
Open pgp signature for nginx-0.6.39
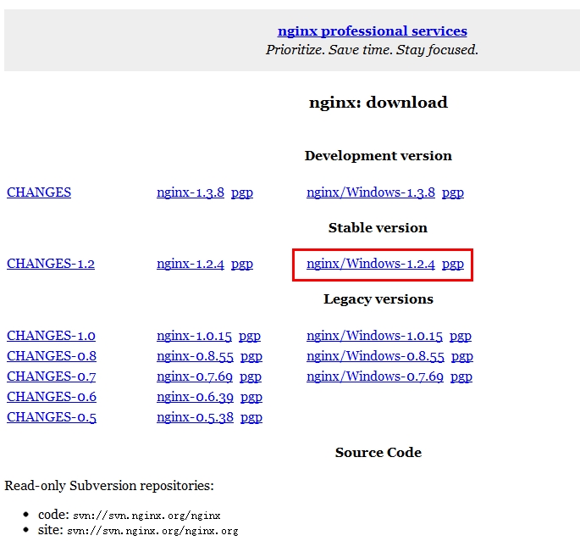click(x=251, y=398)
